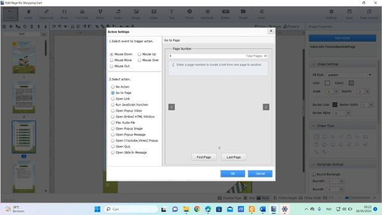Go to next page preview arrow
This screenshot has width=382, height=215.
pos(266,107)
